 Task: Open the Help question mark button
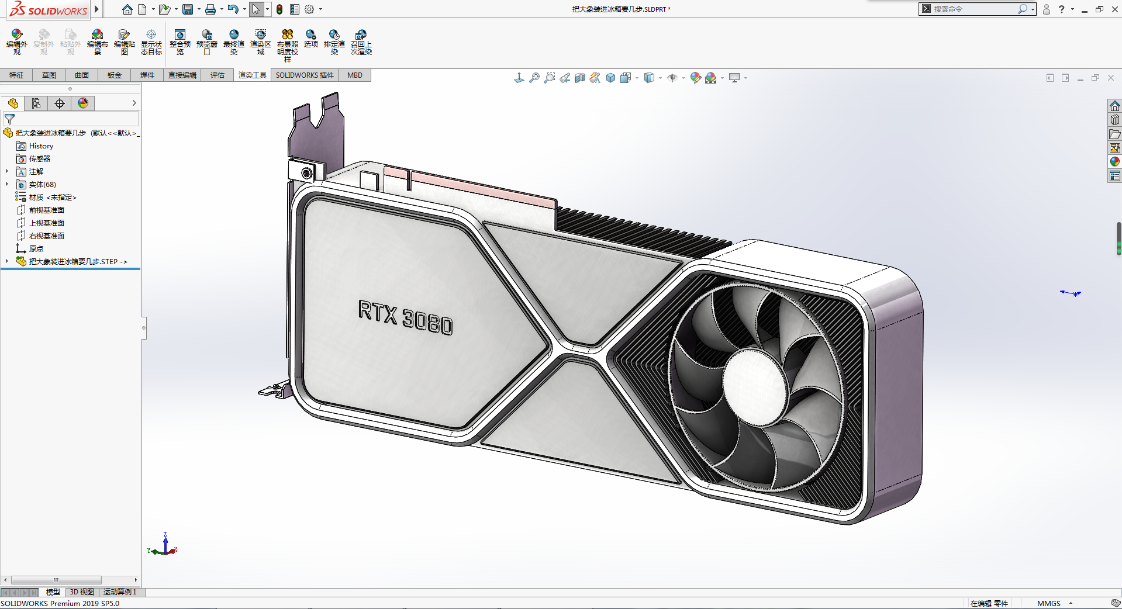[x=1062, y=9]
